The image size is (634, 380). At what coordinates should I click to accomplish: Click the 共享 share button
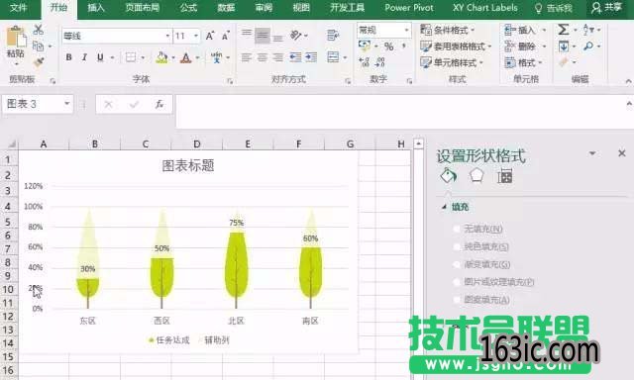click(606, 8)
